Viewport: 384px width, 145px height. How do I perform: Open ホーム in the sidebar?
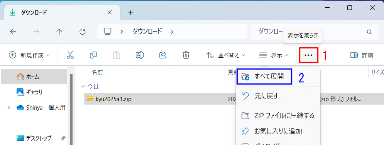coord(34,77)
